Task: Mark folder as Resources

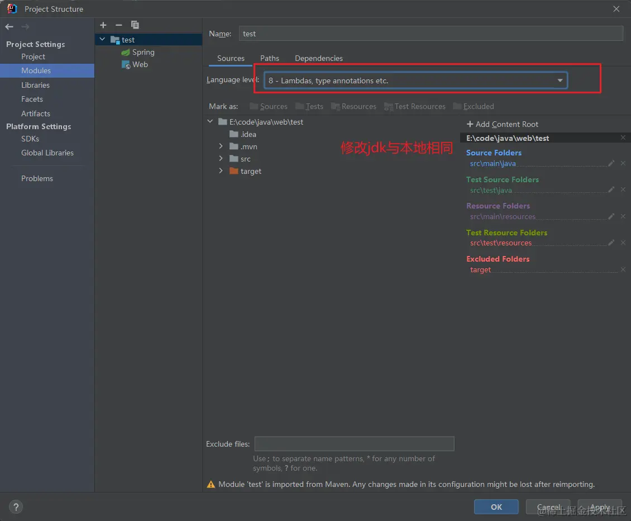Action: pos(353,106)
